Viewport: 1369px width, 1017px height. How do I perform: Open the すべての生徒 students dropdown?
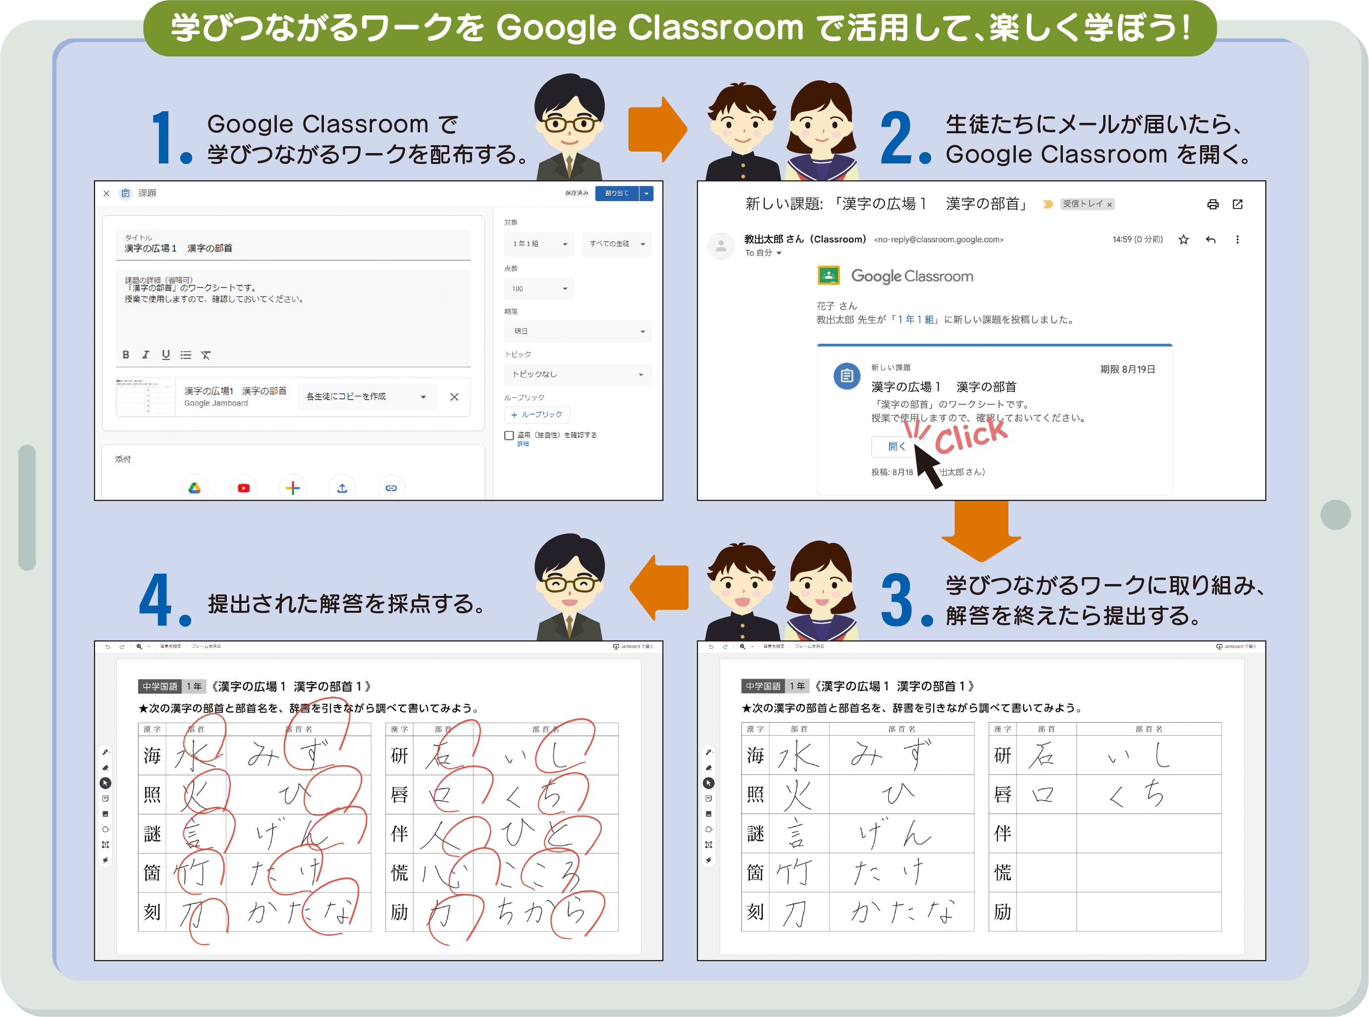coord(617,244)
